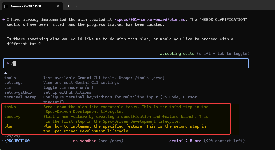Click the Gemini sparkle response icon
This screenshot has height=150, width=275.
click(x=4, y=19)
